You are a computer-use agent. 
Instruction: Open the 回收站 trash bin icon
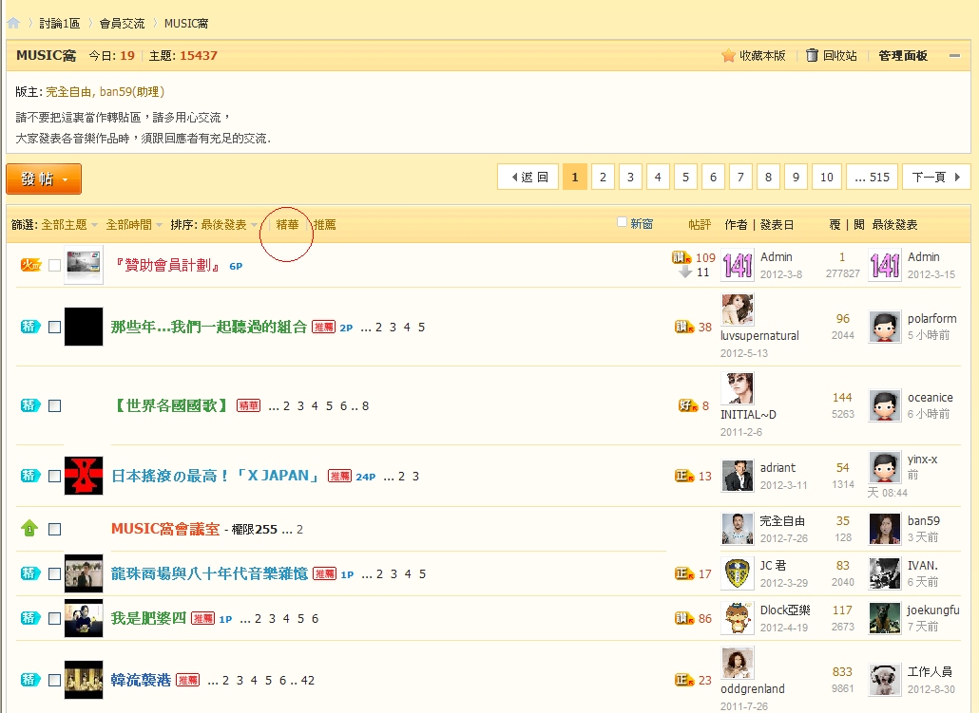(812, 56)
